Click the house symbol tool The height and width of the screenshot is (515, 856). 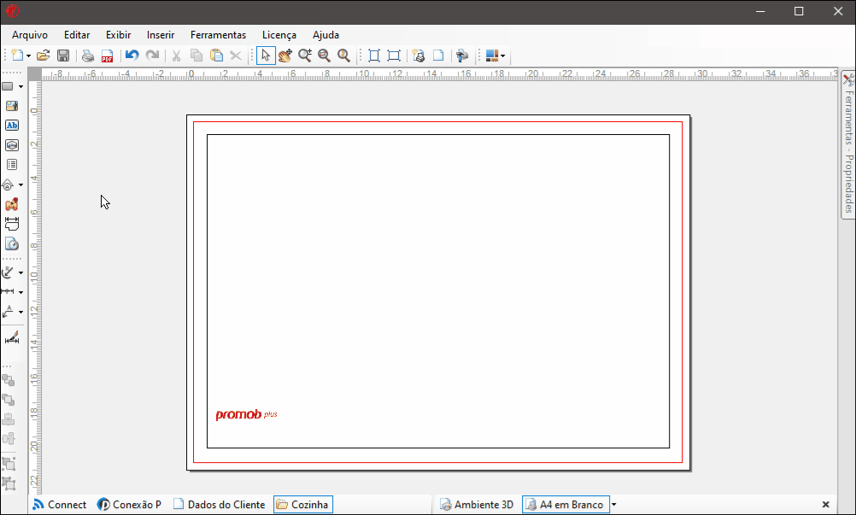(x=9, y=185)
